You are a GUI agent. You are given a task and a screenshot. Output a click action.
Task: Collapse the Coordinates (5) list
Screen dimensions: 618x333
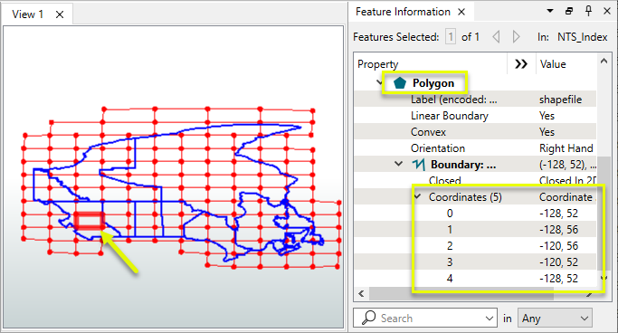pos(417,196)
